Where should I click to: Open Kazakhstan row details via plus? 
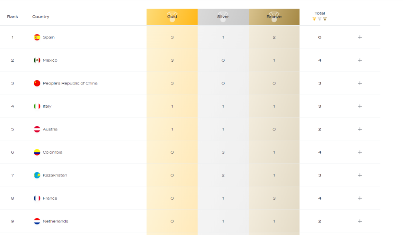point(360,175)
